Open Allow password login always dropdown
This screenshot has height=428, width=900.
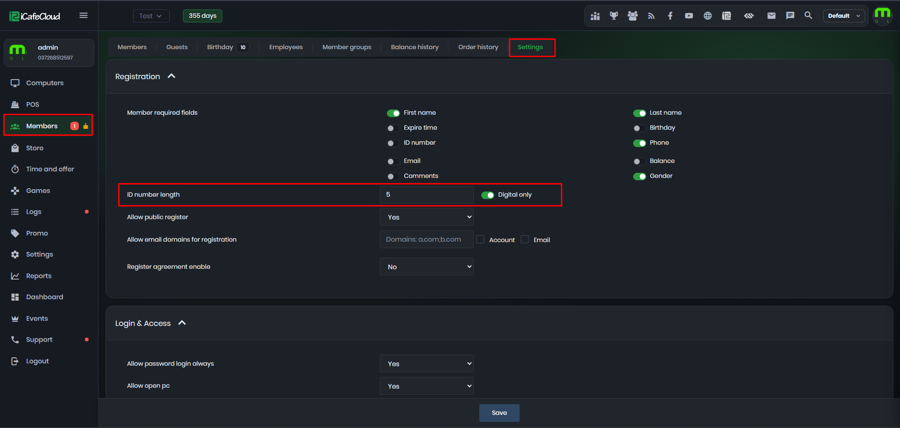click(x=427, y=363)
